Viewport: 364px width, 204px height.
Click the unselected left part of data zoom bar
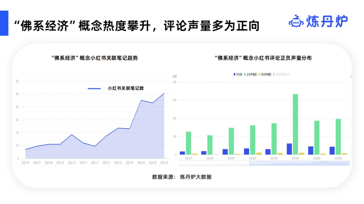point(214,163)
